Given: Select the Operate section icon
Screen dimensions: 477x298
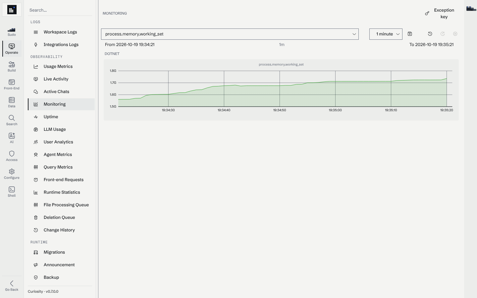Looking at the screenshot, I should pyautogui.click(x=12, y=49).
